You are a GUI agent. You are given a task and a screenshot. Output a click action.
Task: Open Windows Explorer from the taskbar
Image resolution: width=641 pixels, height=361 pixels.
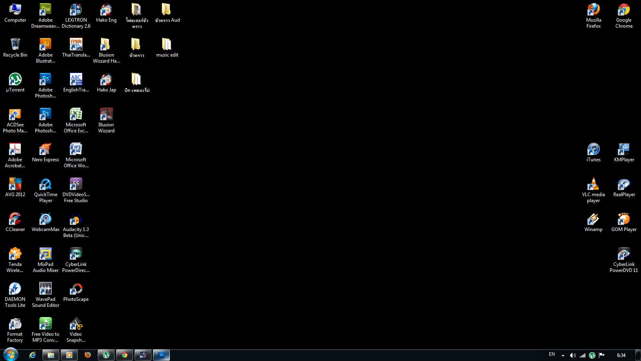(51, 355)
